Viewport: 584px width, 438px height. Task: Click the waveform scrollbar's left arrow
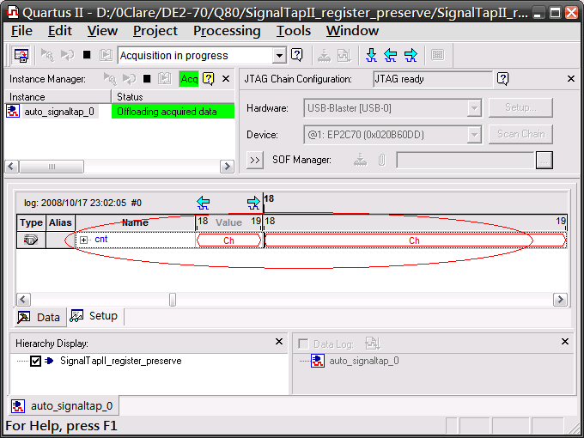[23, 300]
